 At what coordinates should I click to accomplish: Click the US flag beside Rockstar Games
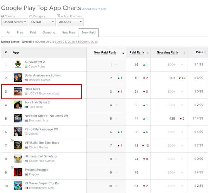point(26,80)
